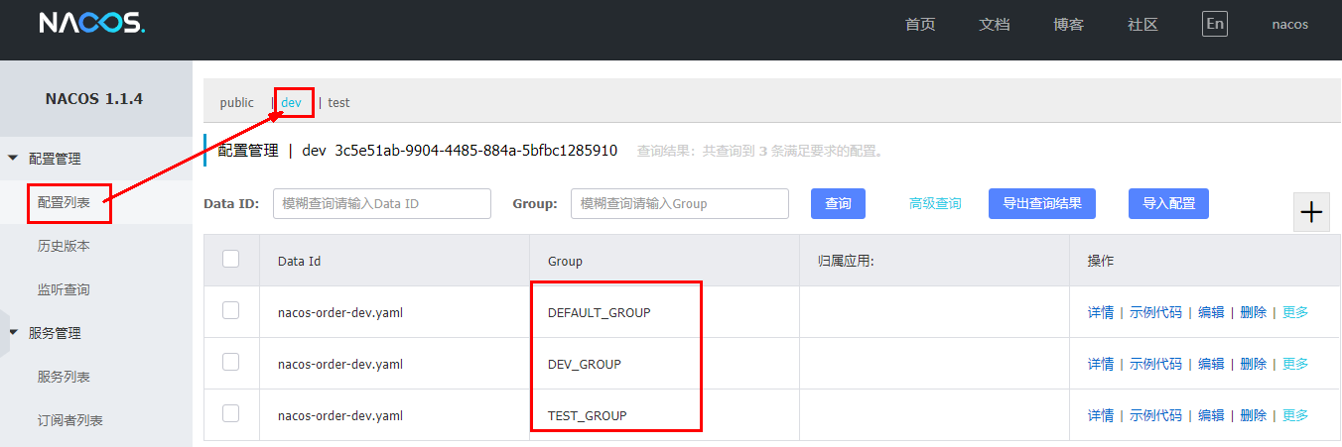
Task: Click the 归属应用 column header
Action: pos(845,262)
